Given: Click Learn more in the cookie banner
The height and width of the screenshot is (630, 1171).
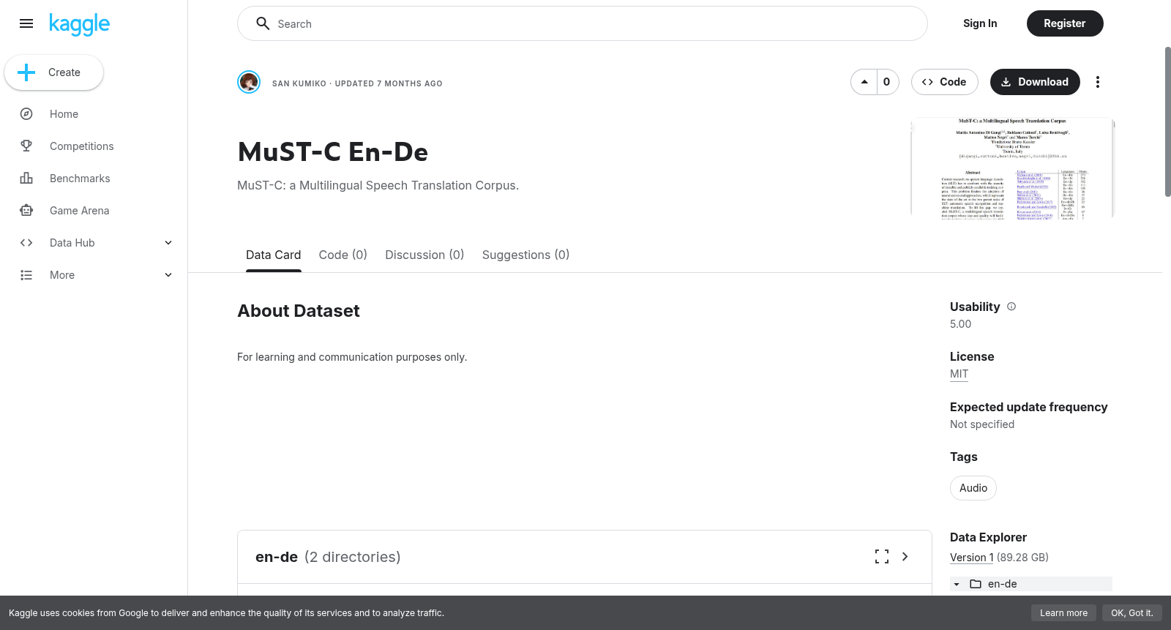Looking at the screenshot, I should (1063, 613).
